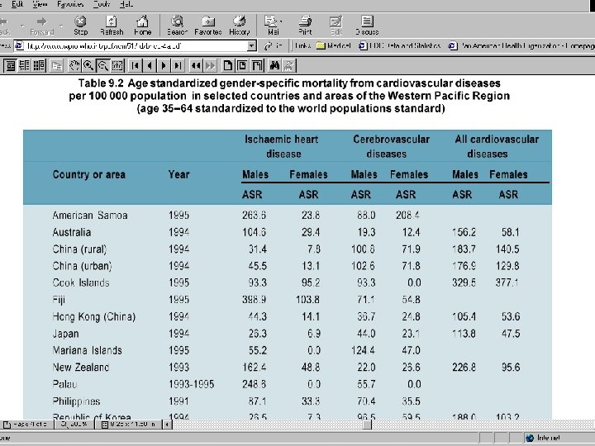
Task: Select Acrobat page-only view icon
Action: click(x=10, y=65)
